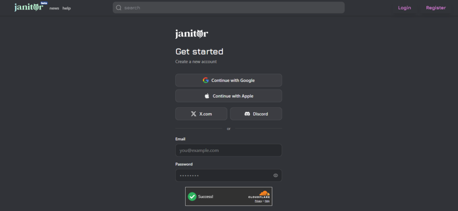Viewport: 458px width, 211px height.
Task: Focus the search bar at top
Action: tap(229, 8)
